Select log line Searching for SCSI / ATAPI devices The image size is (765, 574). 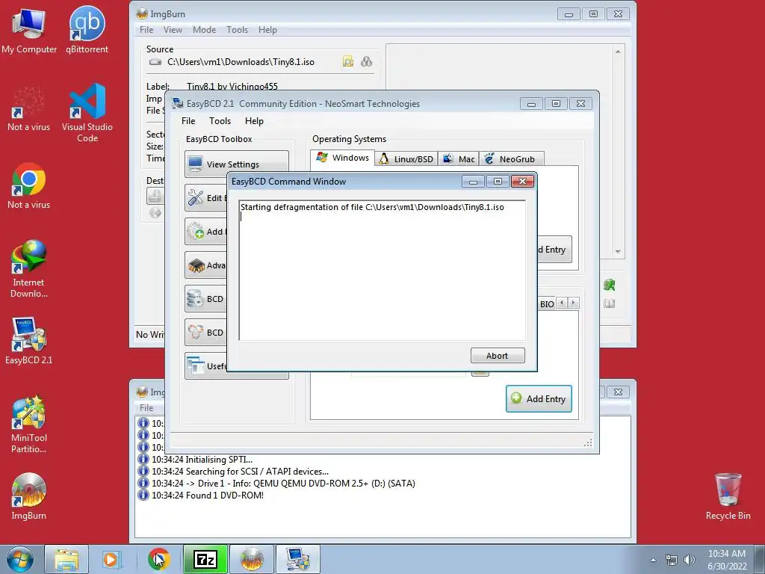[240, 472]
